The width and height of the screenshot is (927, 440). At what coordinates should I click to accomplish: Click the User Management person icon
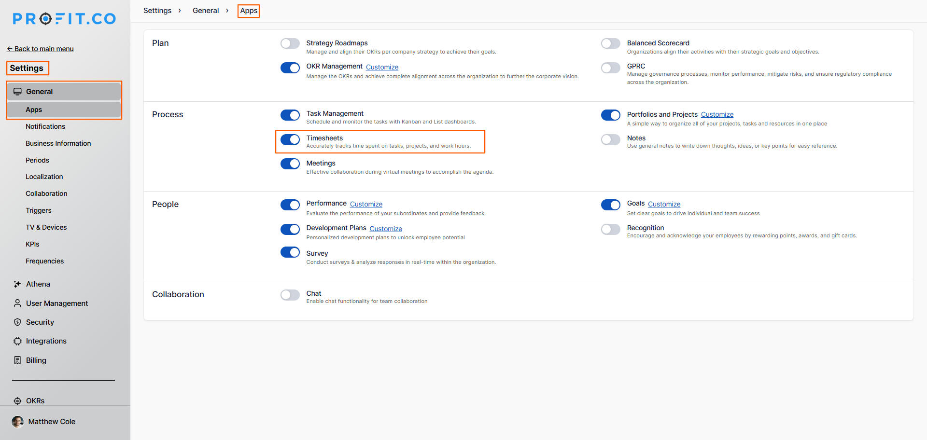[17, 303]
